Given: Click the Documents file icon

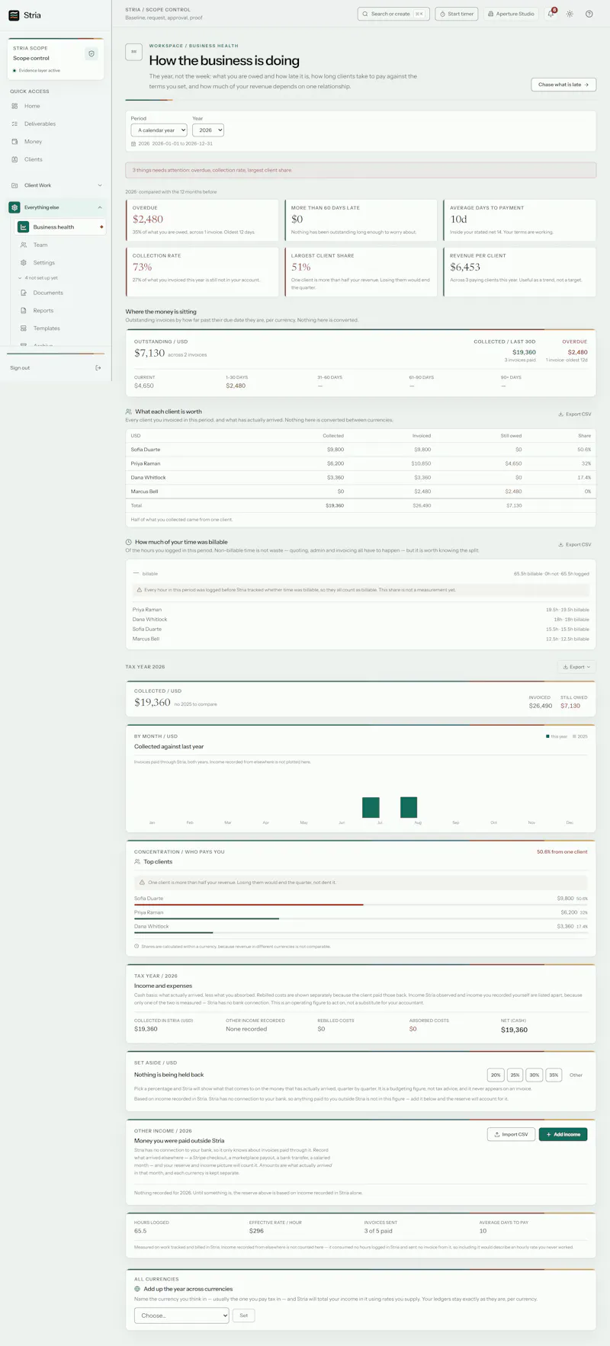Looking at the screenshot, I should 24,293.
